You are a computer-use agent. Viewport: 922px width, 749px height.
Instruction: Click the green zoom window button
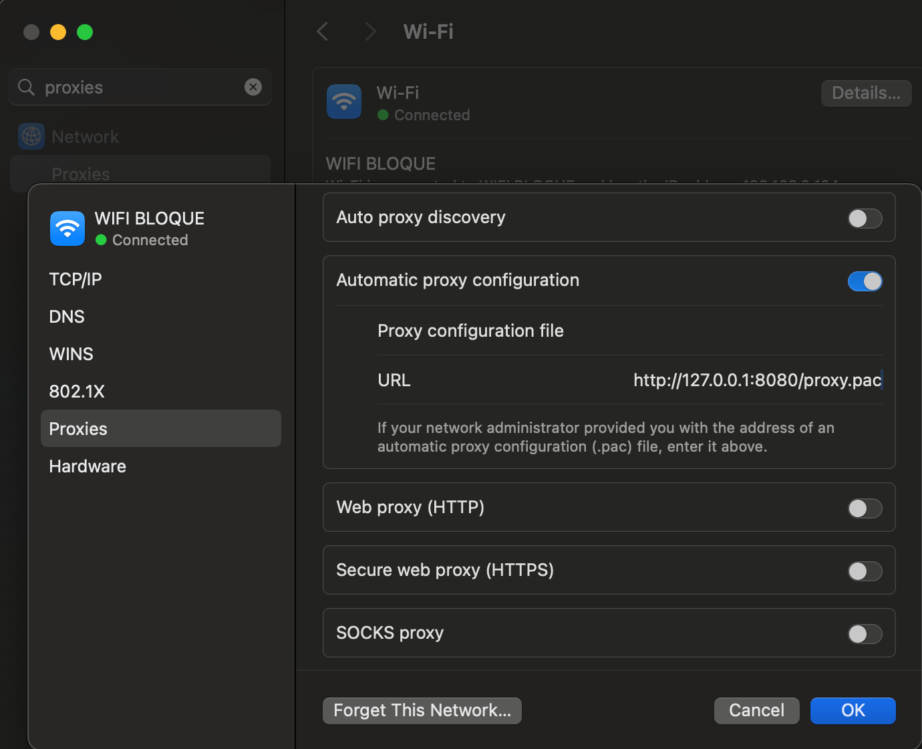[85, 32]
